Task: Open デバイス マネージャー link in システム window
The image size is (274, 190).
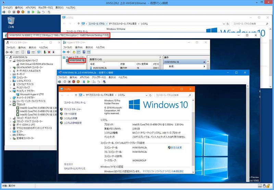Action: 73,109
